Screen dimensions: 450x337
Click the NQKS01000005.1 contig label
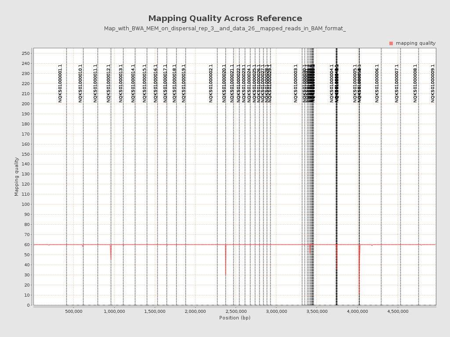point(355,83)
